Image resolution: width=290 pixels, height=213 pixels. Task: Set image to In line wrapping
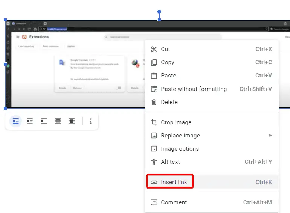pyautogui.click(x=16, y=121)
